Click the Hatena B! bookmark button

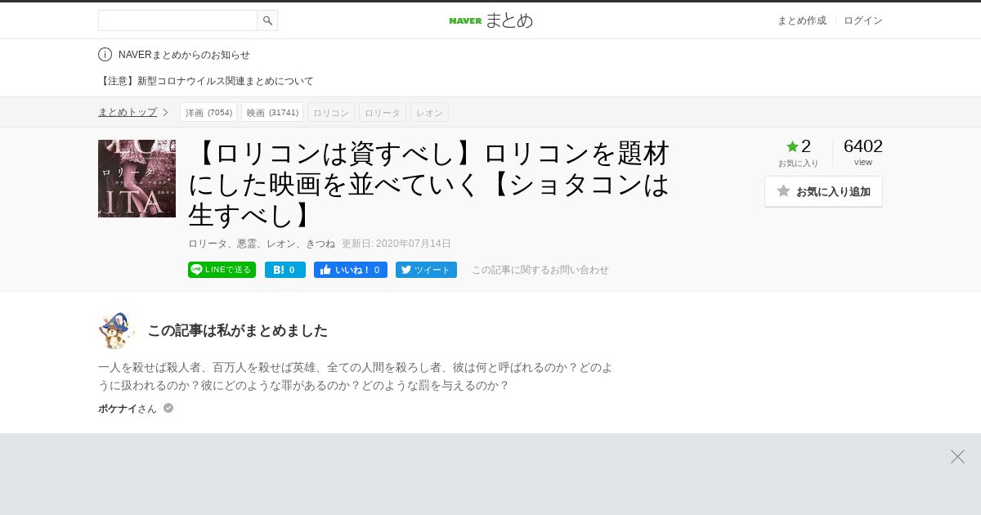[x=285, y=270]
